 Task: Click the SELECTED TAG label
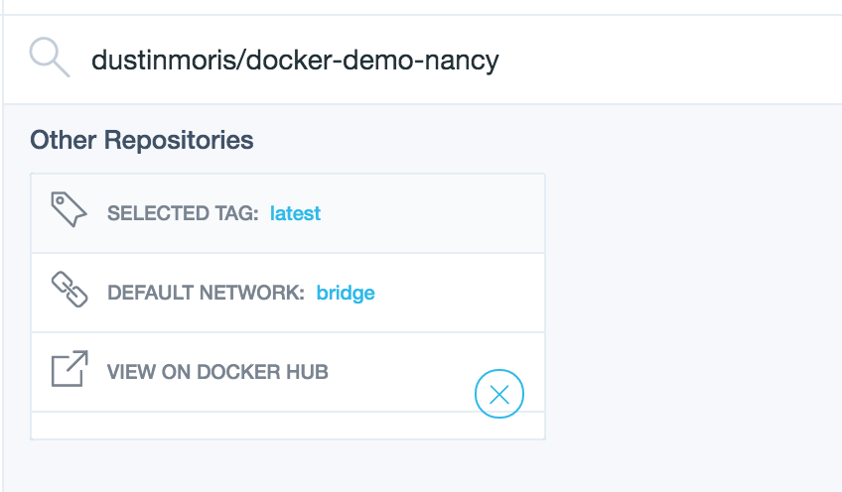coord(183,213)
